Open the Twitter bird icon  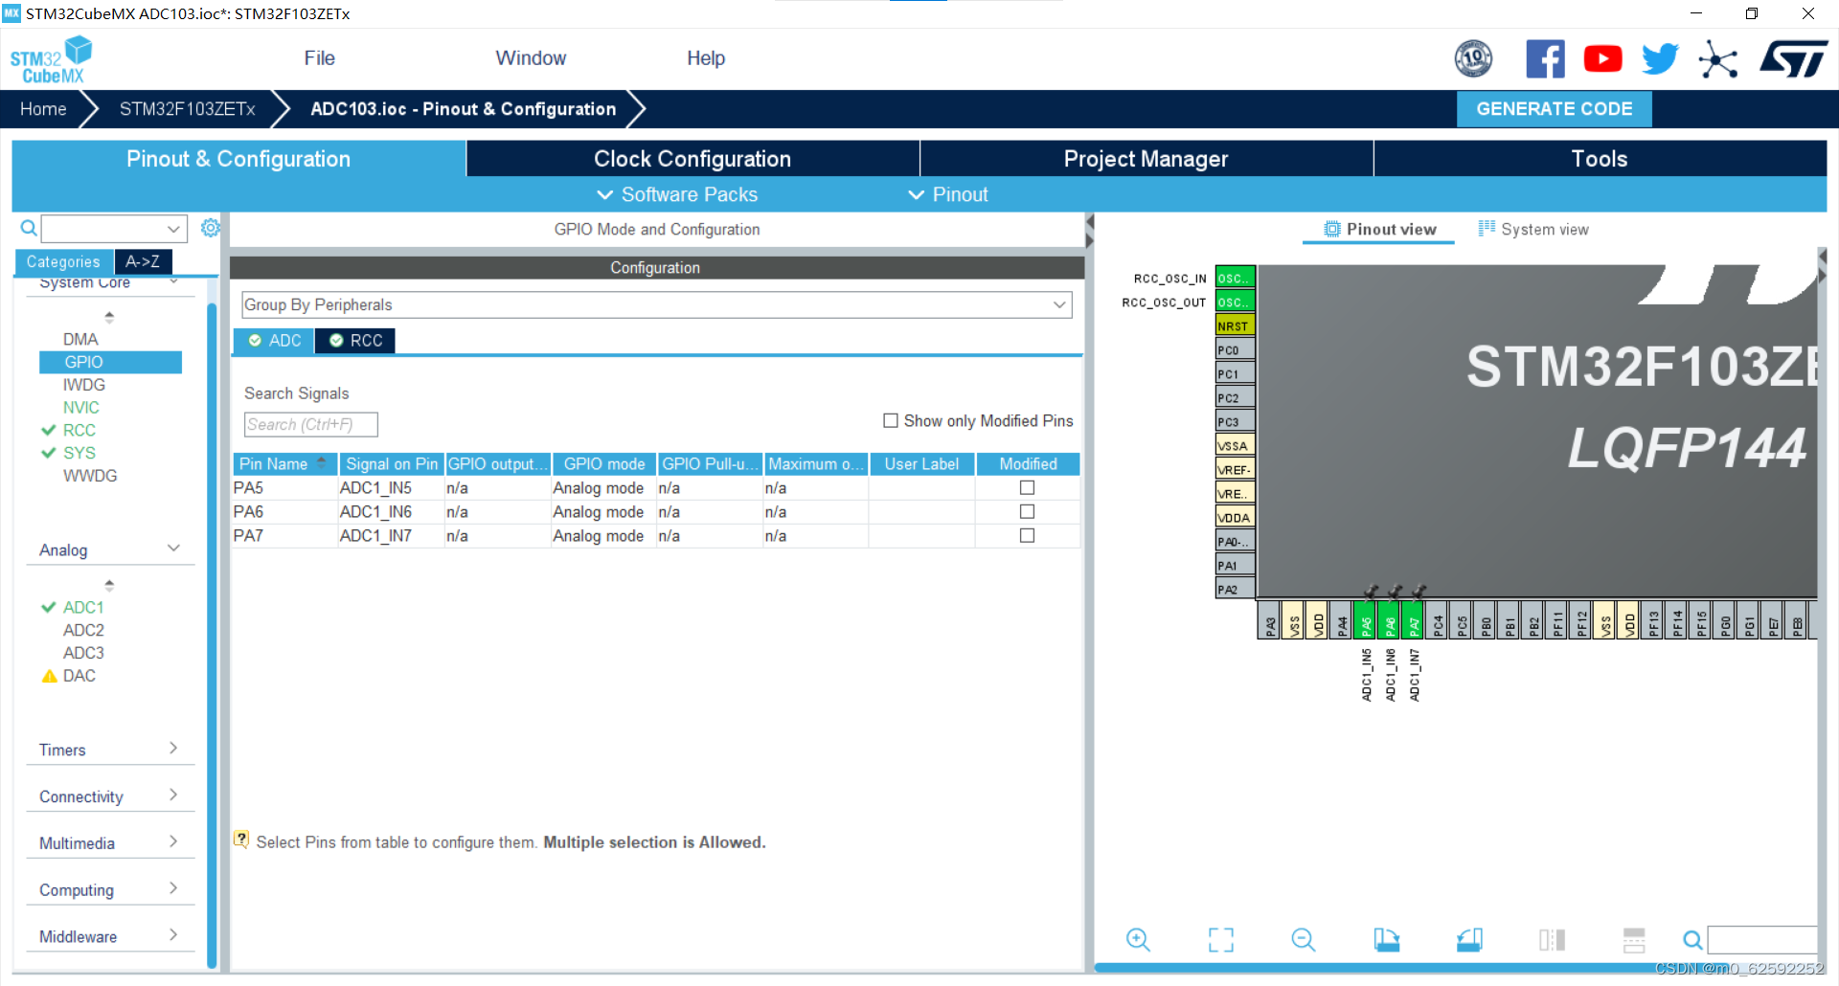(1660, 59)
